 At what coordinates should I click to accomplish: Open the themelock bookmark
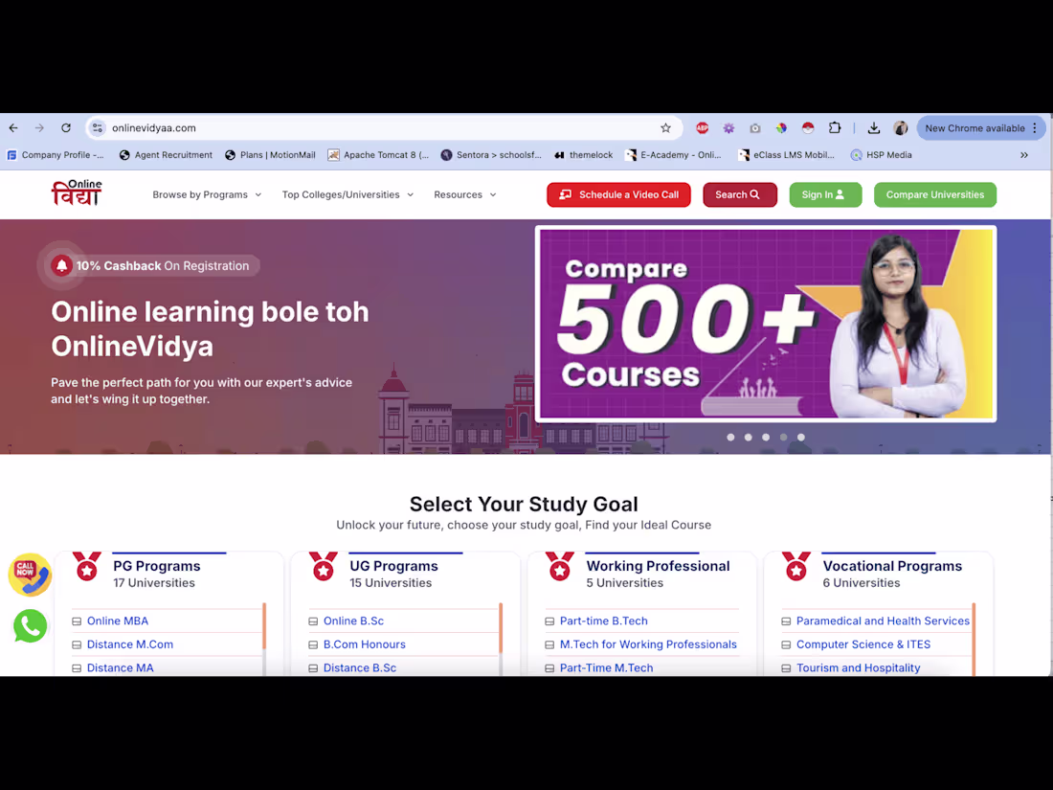[x=582, y=154]
